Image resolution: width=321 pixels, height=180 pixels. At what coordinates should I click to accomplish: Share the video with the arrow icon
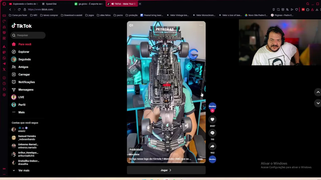point(212,146)
